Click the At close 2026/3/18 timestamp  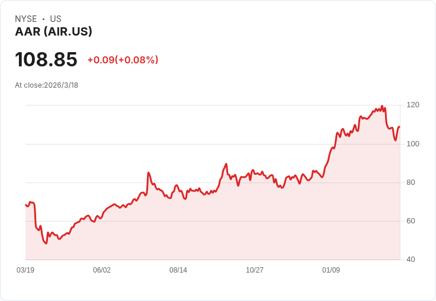pyautogui.click(x=47, y=85)
